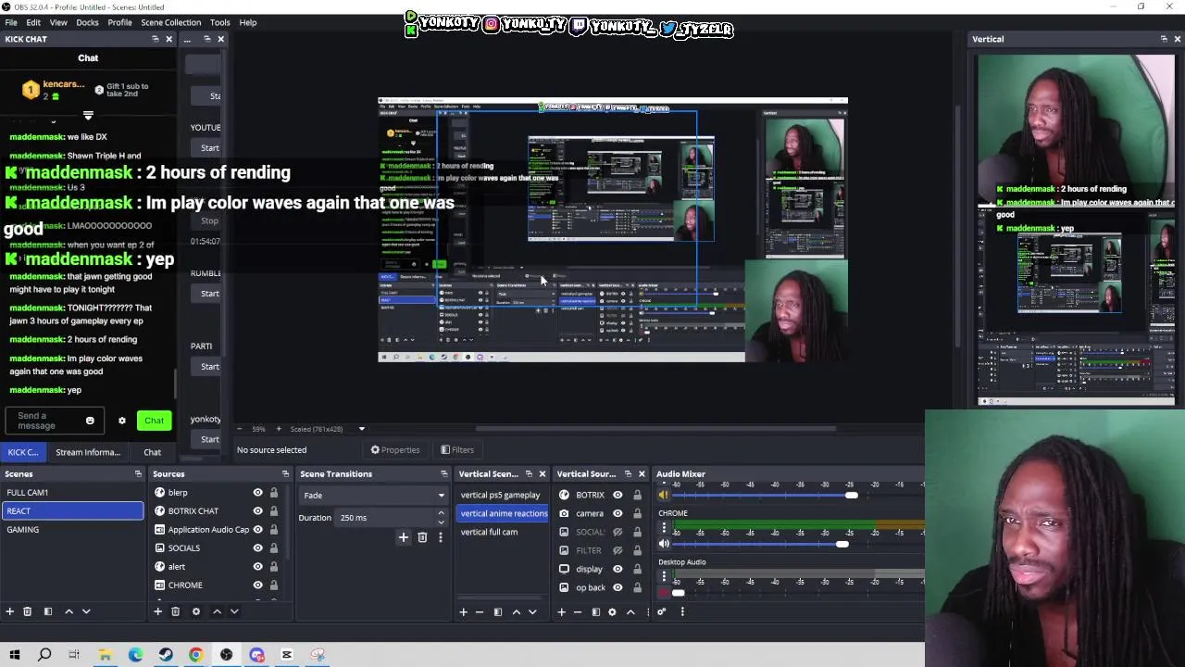Adjust the Desktop Audio volume slider handle

tap(678, 593)
